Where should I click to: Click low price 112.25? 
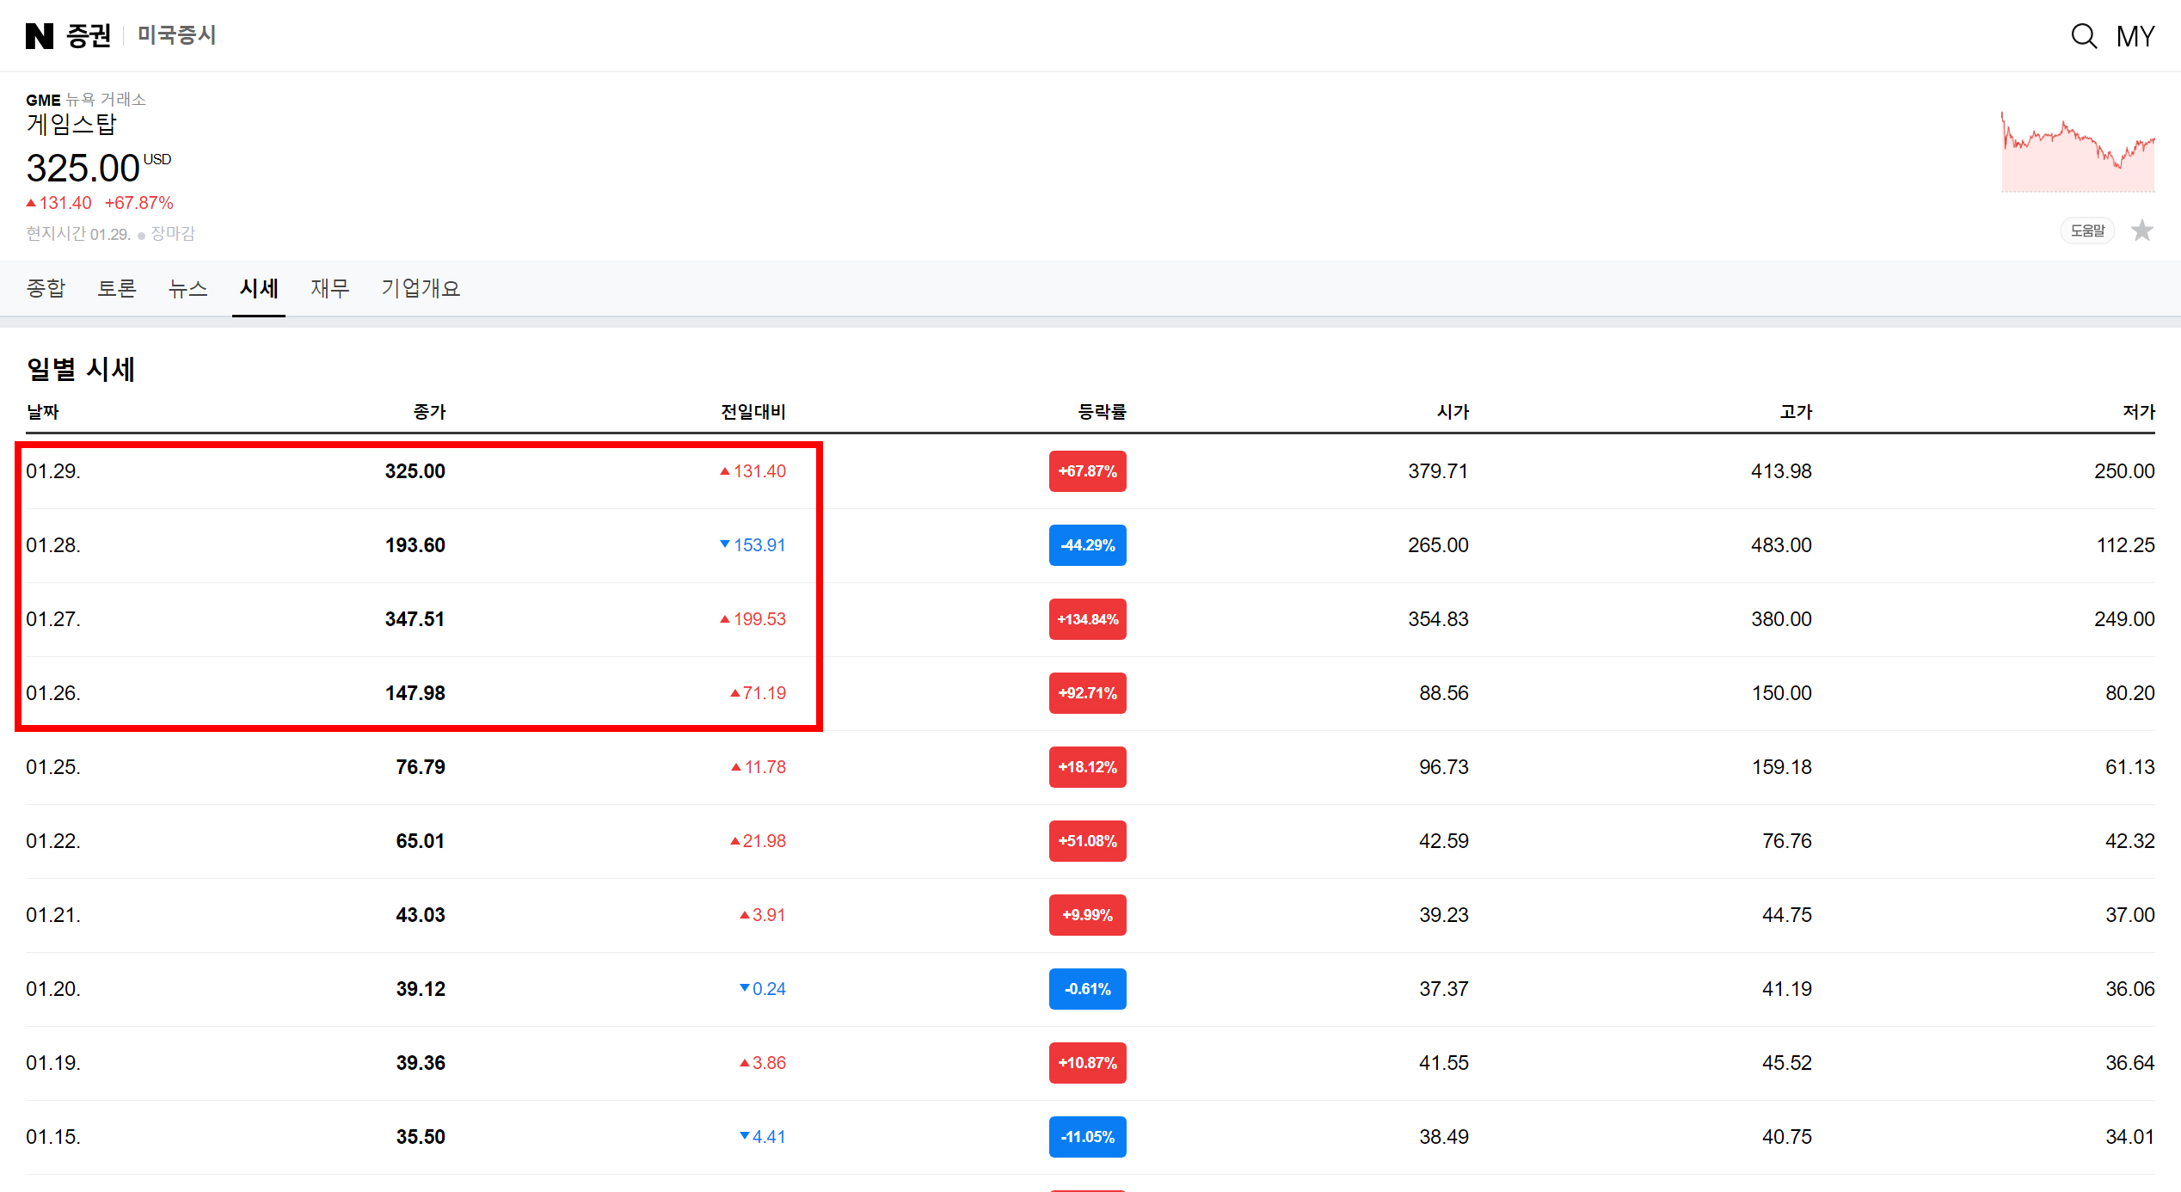click(x=2125, y=545)
